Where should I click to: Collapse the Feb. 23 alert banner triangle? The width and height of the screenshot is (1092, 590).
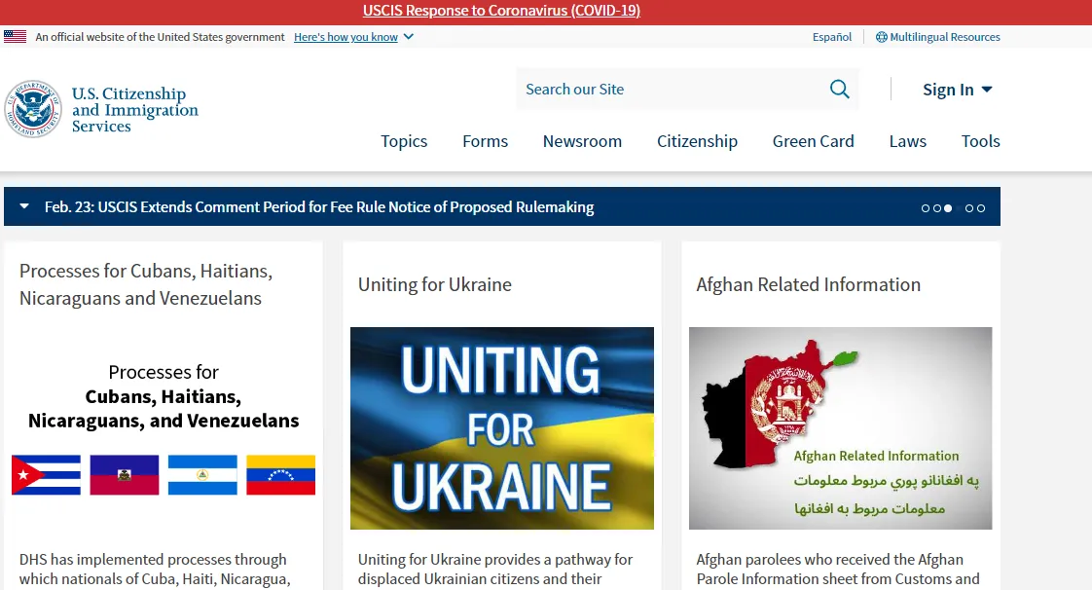coord(24,206)
